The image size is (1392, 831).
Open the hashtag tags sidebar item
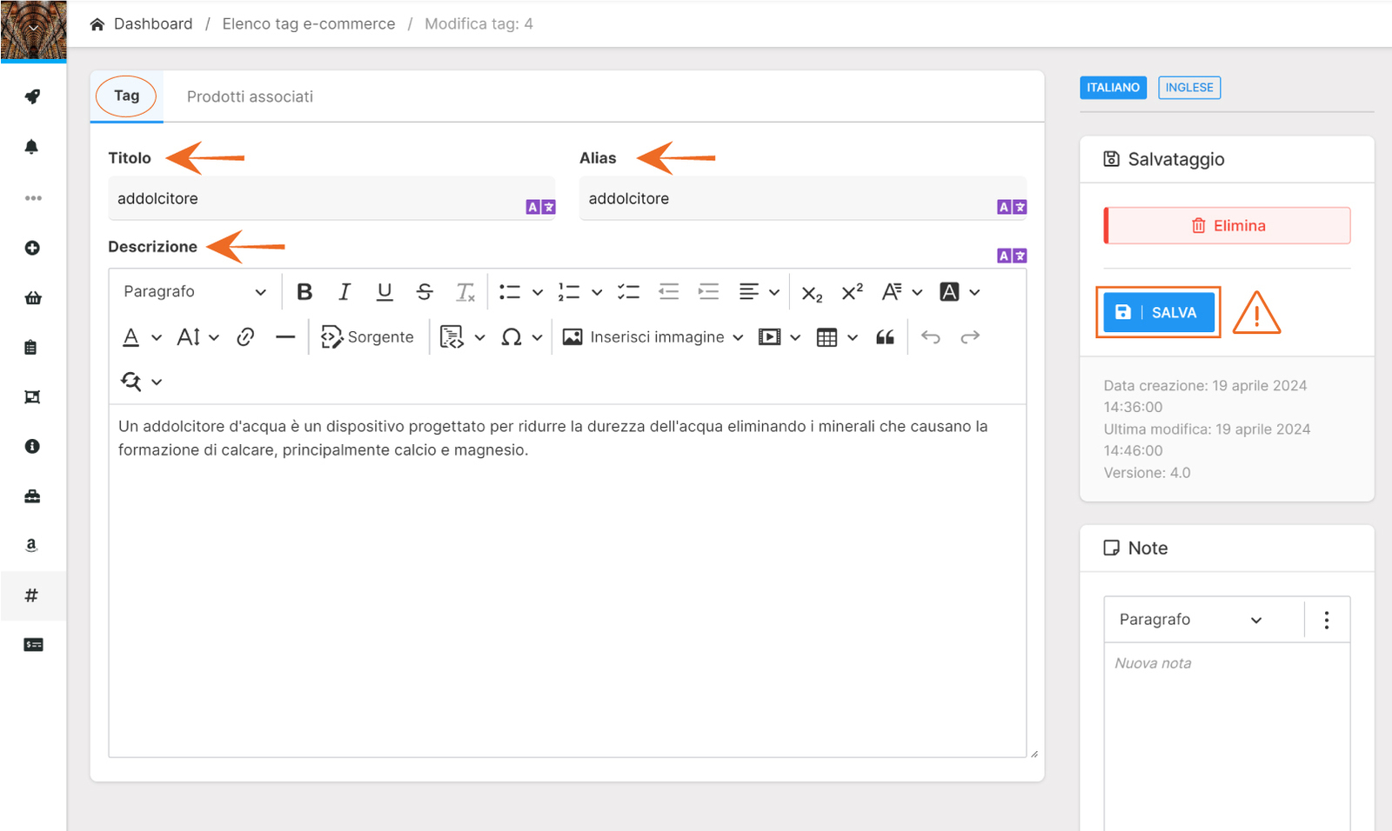pos(32,595)
